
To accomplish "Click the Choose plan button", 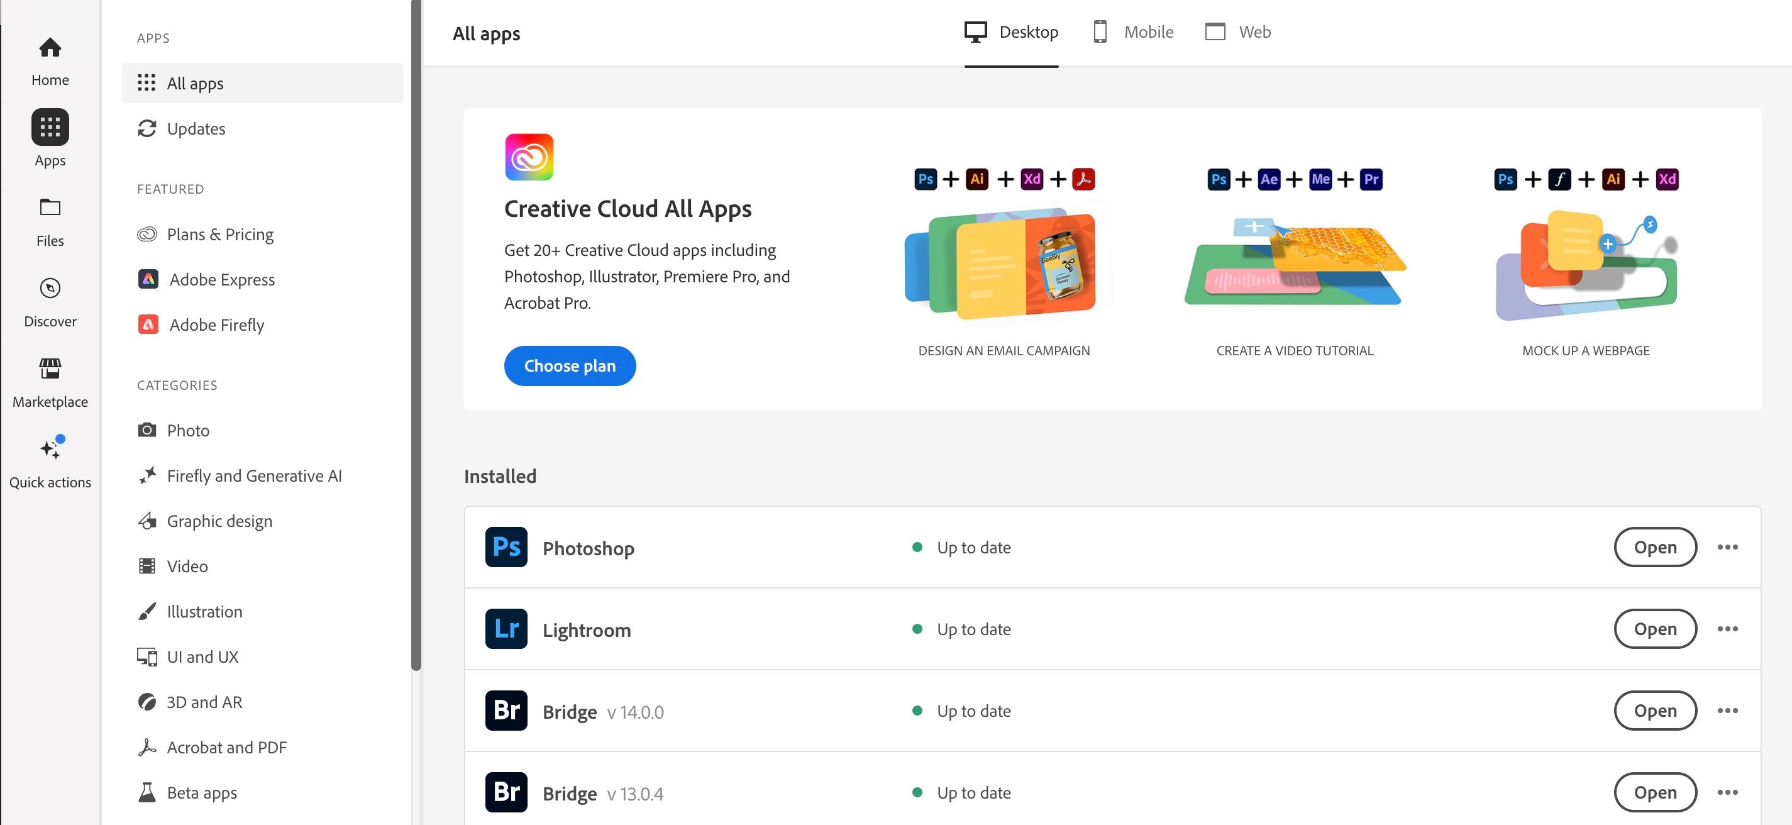I will click(x=570, y=366).
